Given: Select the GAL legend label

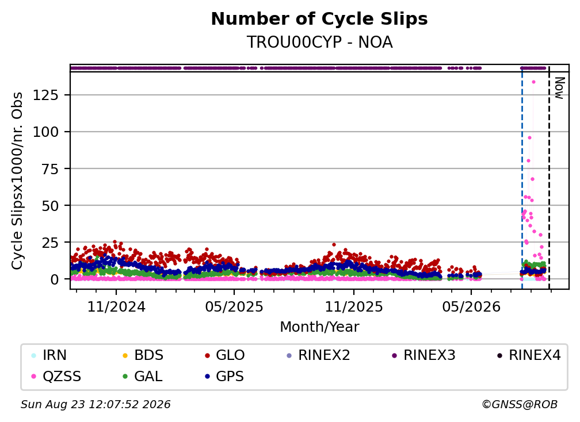Looking at the screenshot, I should click(x=148, y=377).
